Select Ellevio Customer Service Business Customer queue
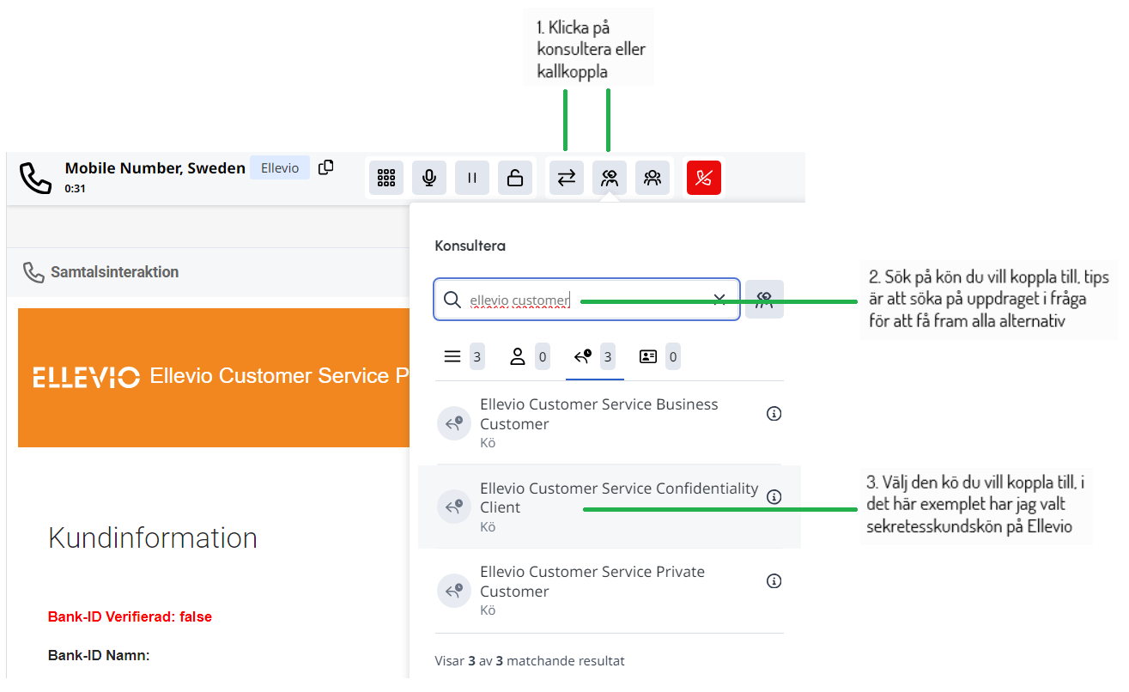This screenshot has width=1129, height=692. tap(598, 414)
